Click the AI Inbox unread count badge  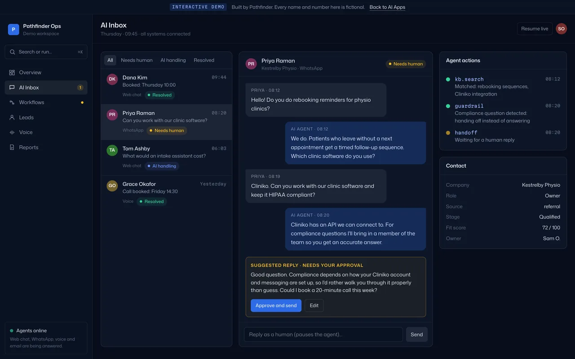click(80, 88)
